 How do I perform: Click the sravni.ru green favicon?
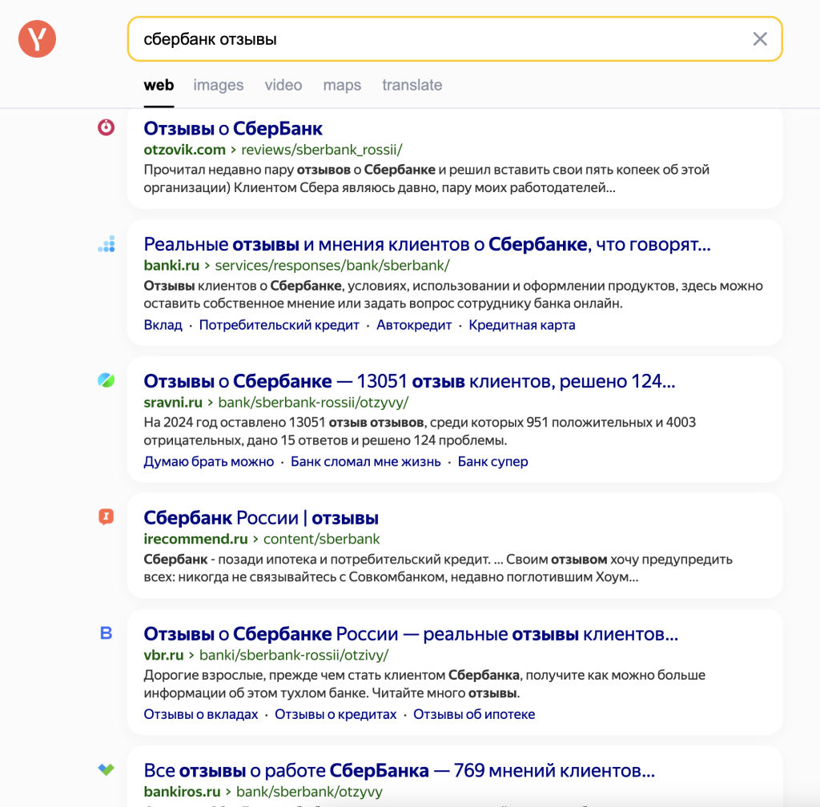pos(107,380)
